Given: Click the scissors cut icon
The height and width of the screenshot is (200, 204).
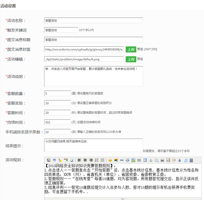Looking at the screenshot, I should click(x=180, y=160).
